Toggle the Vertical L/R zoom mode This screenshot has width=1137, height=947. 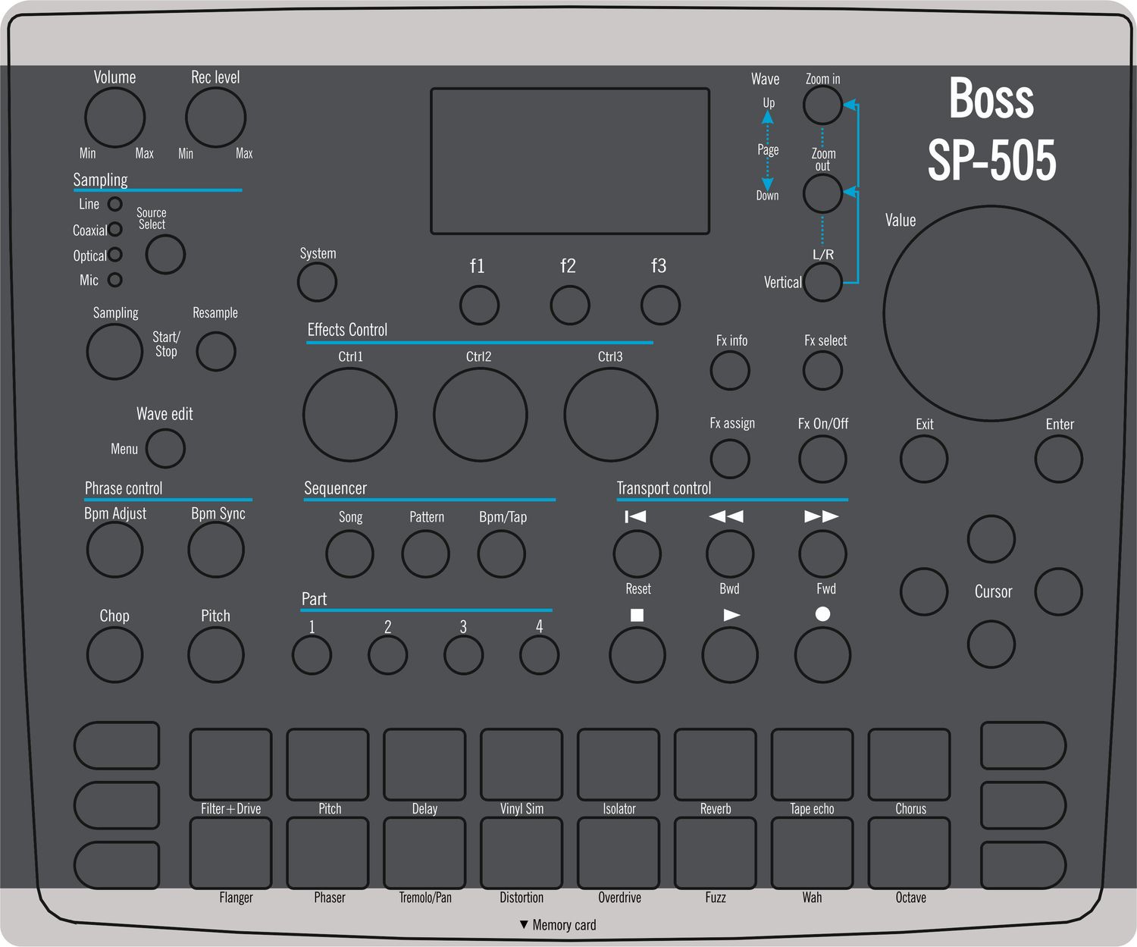[822, 282]
